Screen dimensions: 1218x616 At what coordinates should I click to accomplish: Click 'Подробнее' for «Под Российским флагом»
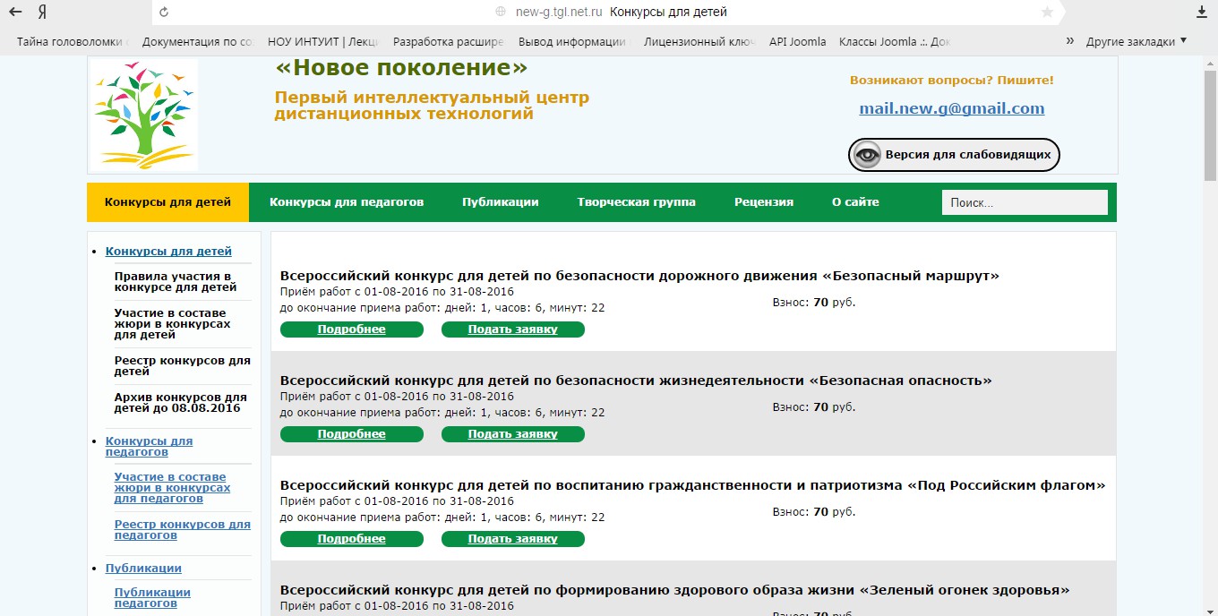point(351,539)
